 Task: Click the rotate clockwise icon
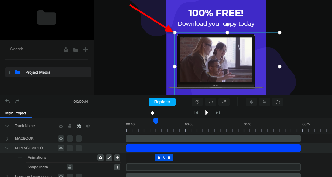pyautogui.click(x=278, y=102)
